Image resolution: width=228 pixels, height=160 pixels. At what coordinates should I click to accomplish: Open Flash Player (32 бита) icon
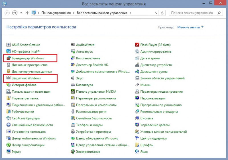click(137, 45)
